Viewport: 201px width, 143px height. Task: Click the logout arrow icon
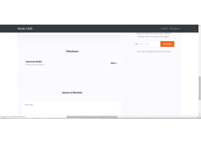[171, 29]
